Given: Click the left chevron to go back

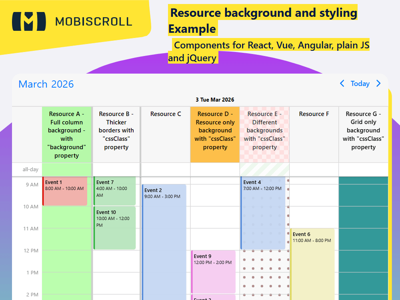Looking at the screenshot, I should point(342,84).
